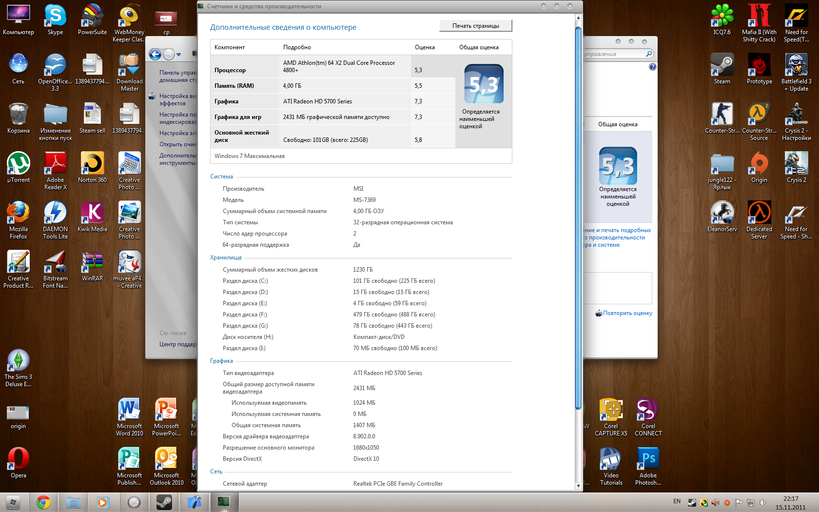Click the MS-7369 model value
Screen dimensions: 819x512
tap(365, 200)
